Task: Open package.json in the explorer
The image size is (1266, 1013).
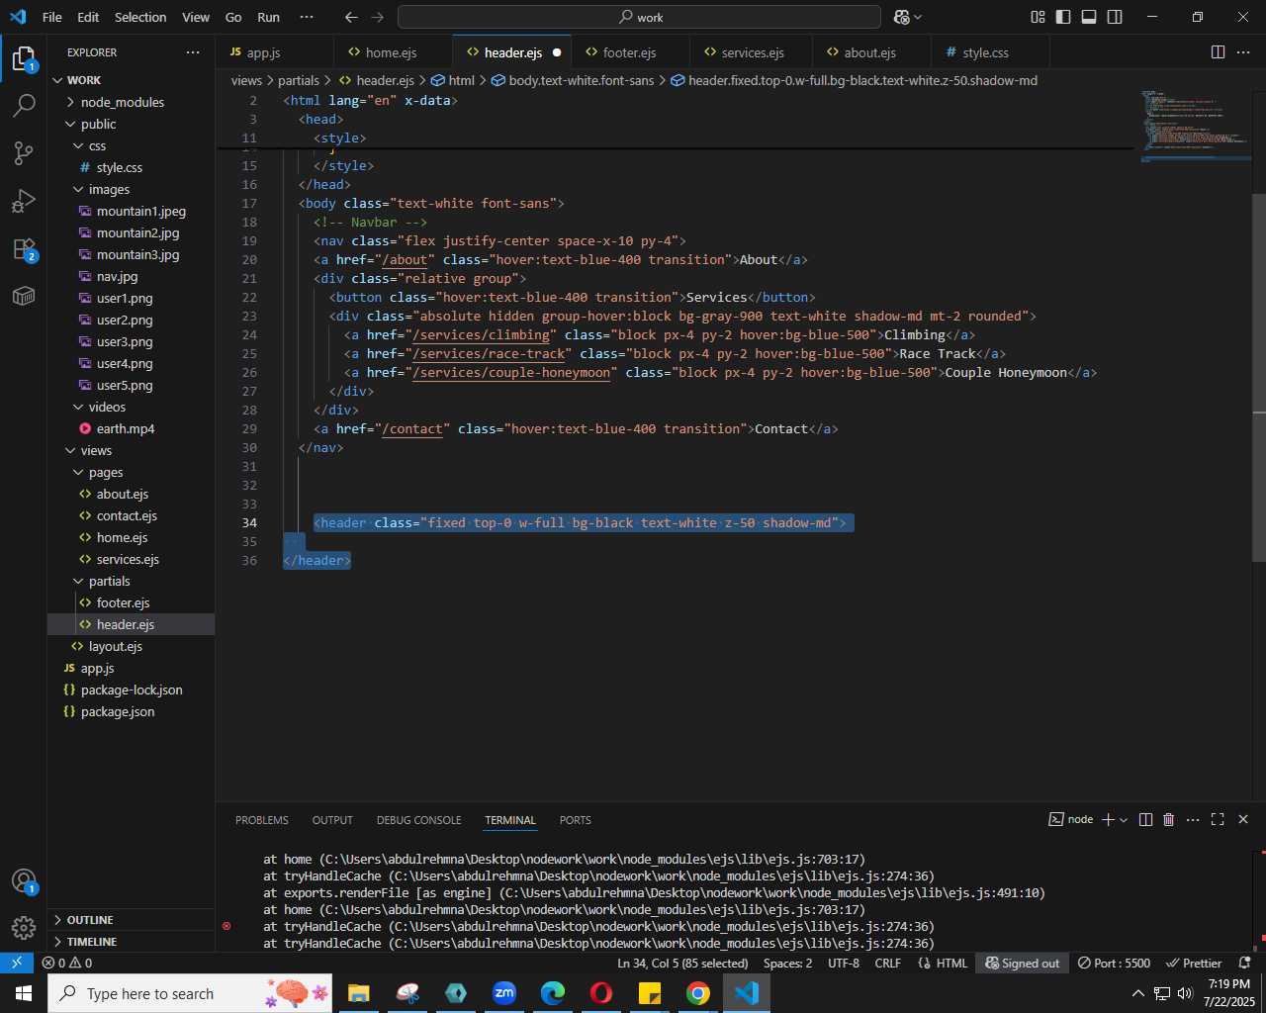Action: (131, 711)
